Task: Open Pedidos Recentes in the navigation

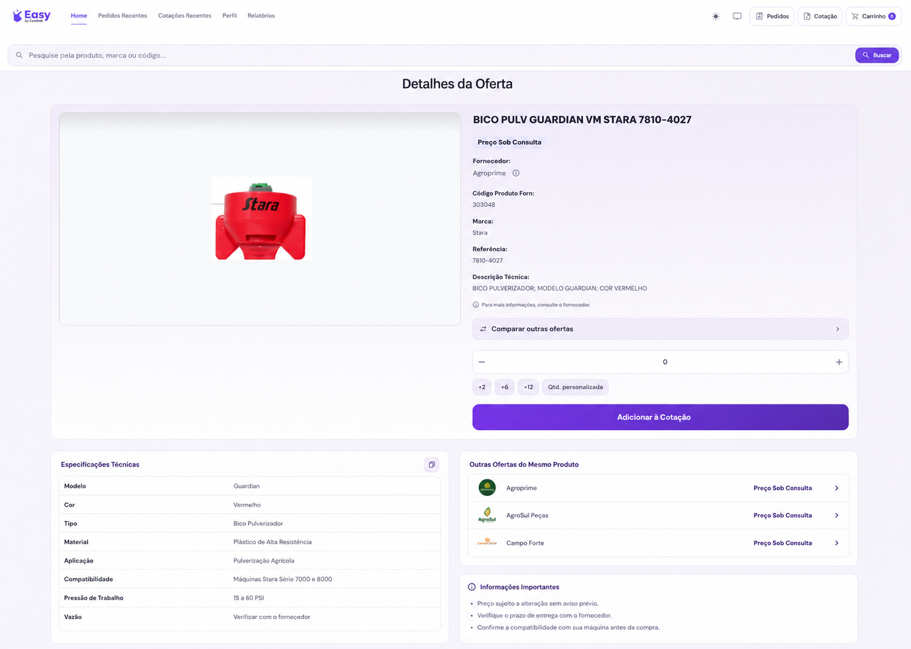Action: click(x=123, y=16)
